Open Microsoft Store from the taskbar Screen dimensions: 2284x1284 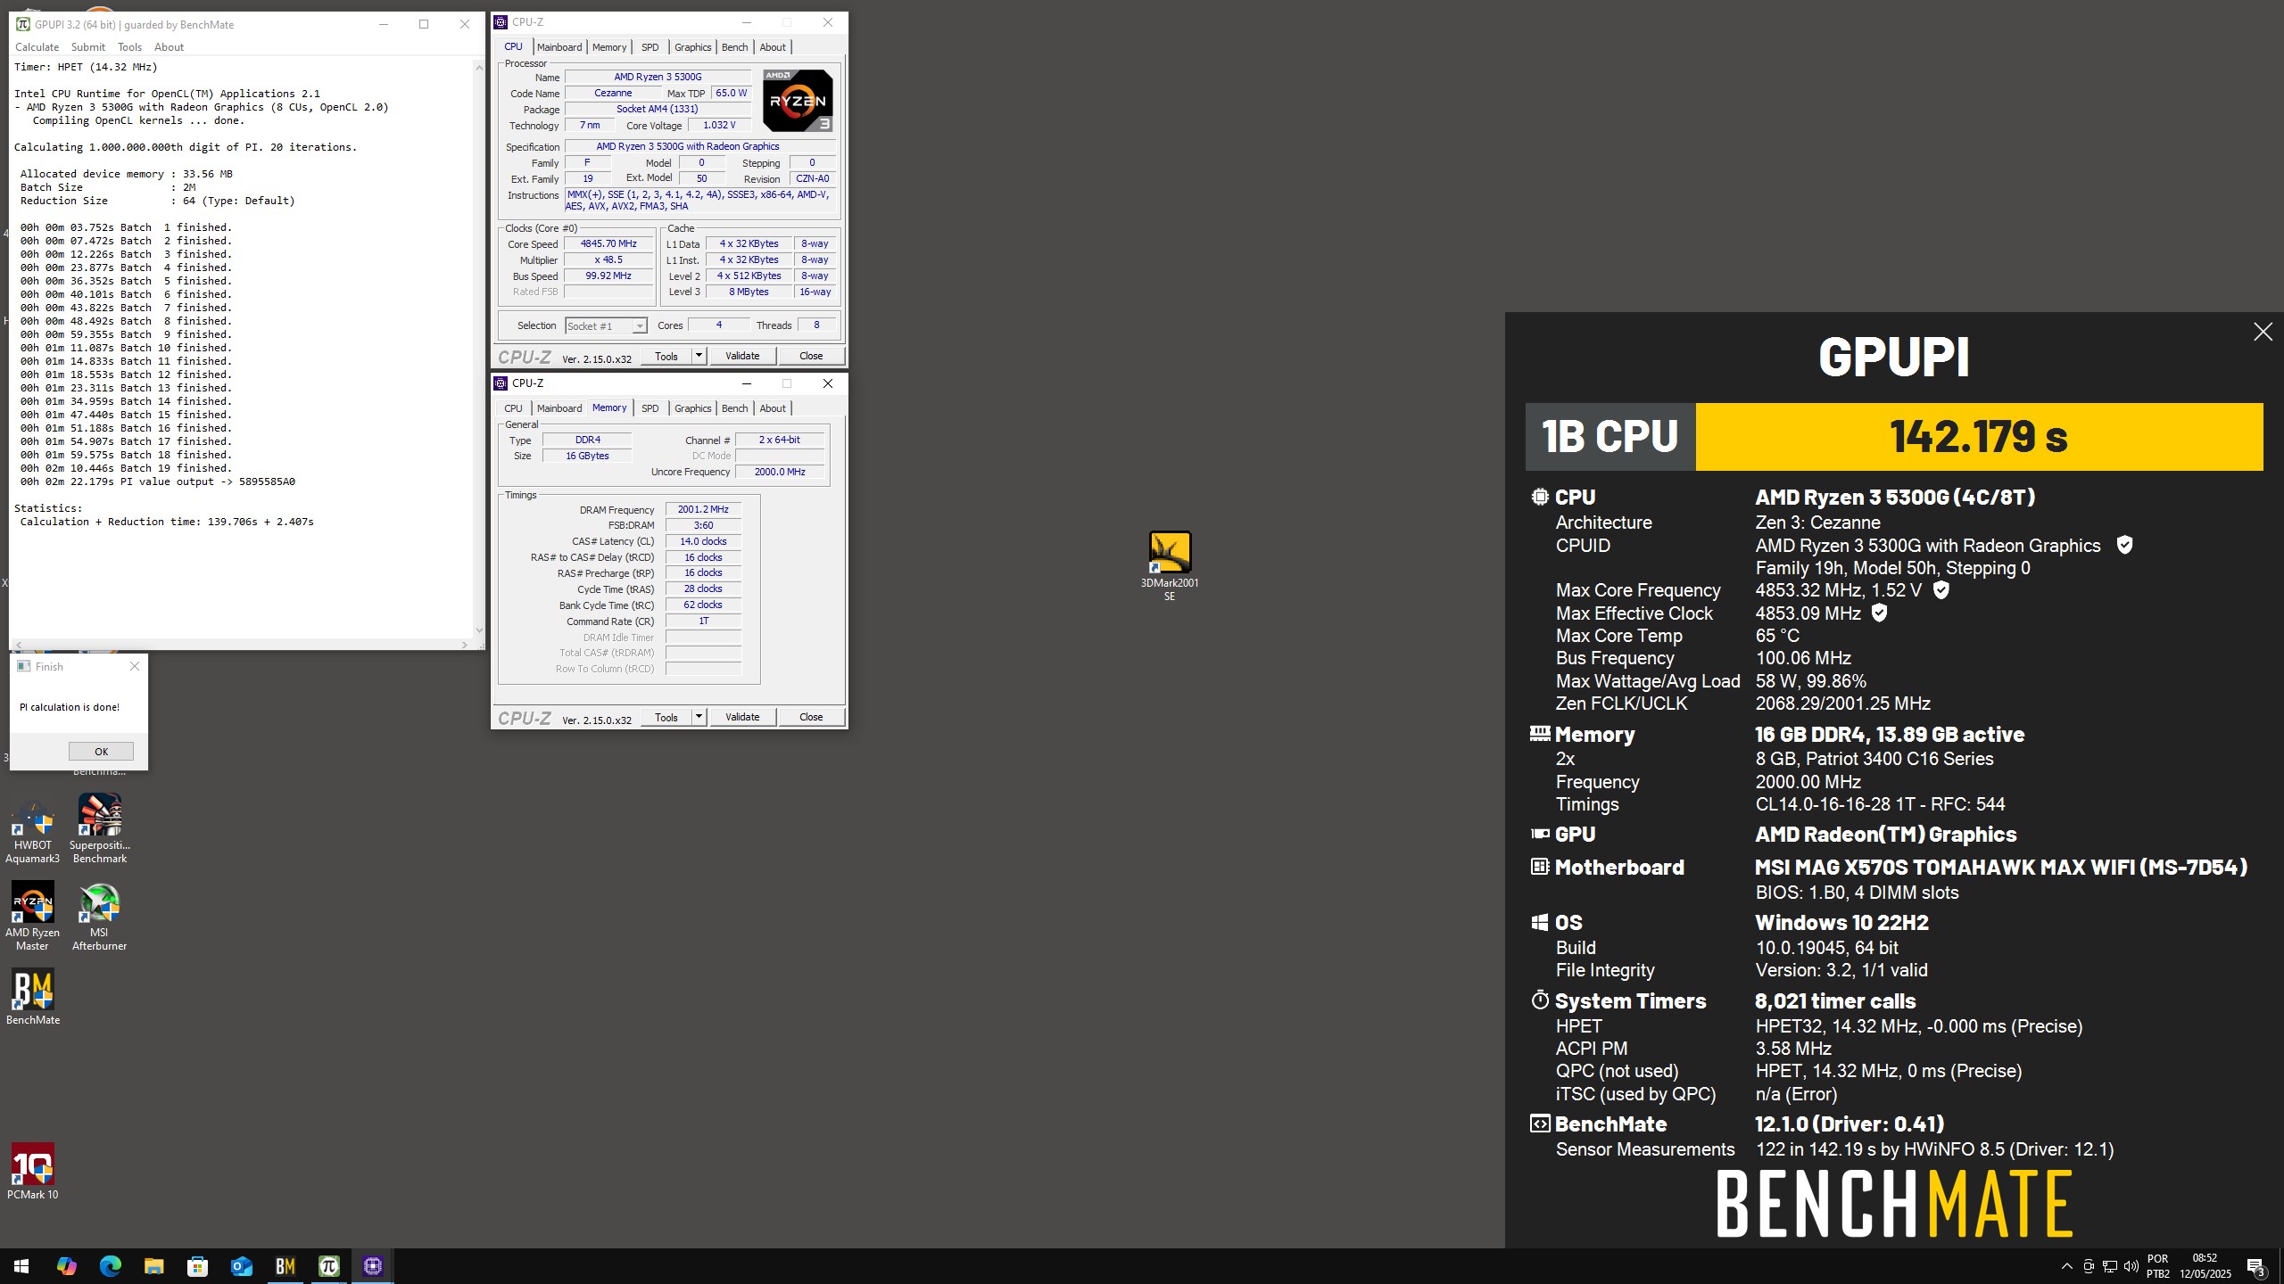[197, 1266]
